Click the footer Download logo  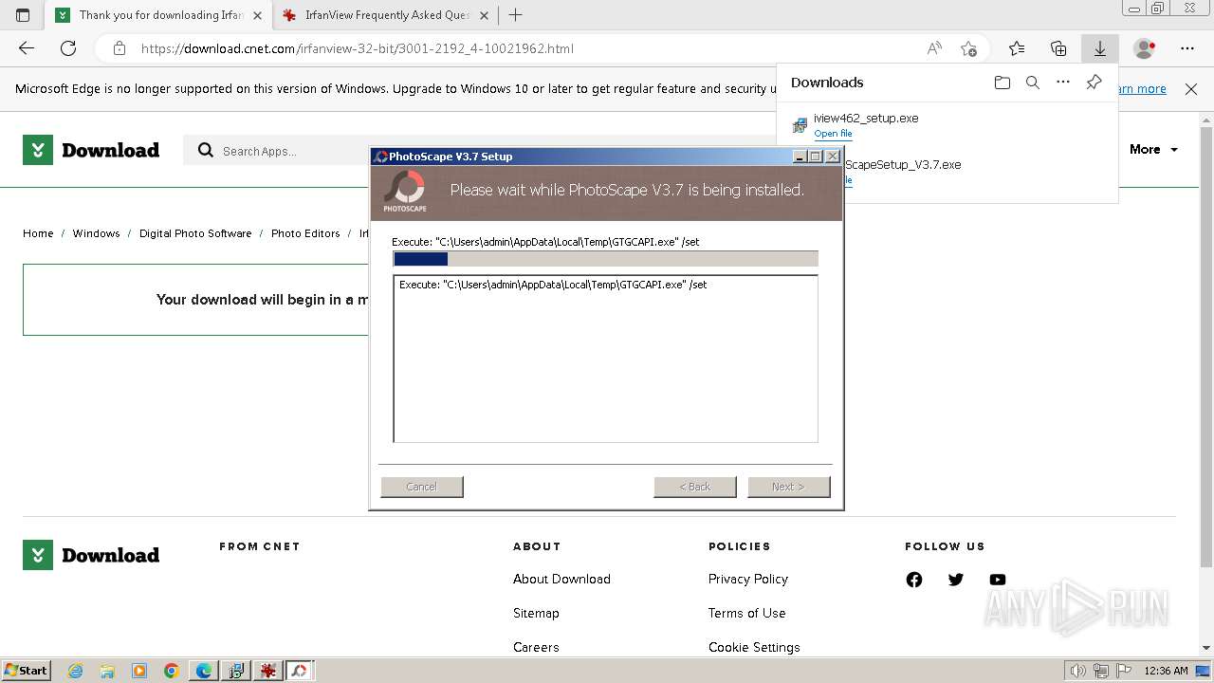(91, 555)
